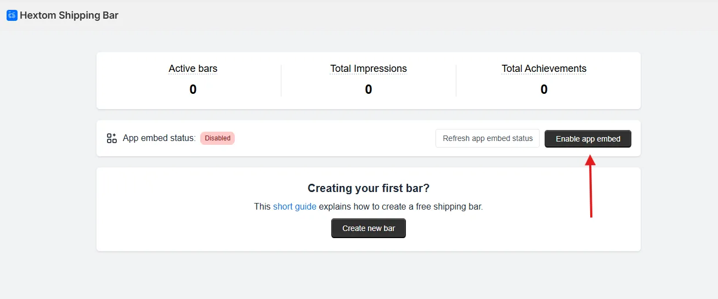Click the Active bars label
Screen dimensions: 718x299
193,69
